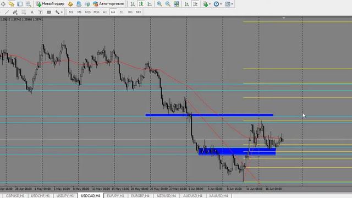
Task: Click the chart shift triangle marker
Action: tap(284, 18)
